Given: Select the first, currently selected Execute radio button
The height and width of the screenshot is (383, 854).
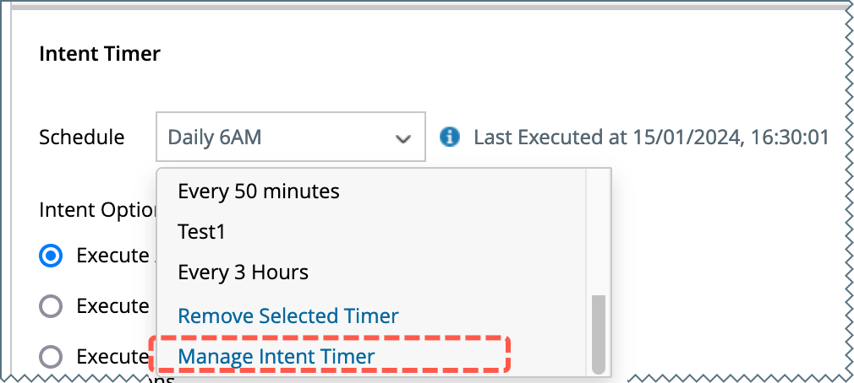Looking at the screenshot, I should click(x=52, y=256).
